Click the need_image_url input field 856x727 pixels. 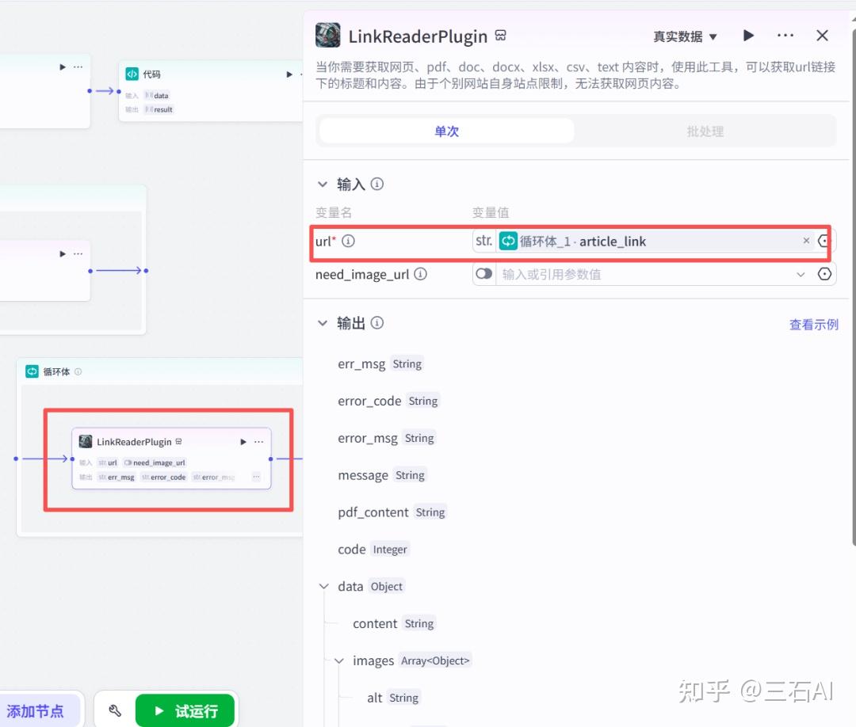point(642,274)
